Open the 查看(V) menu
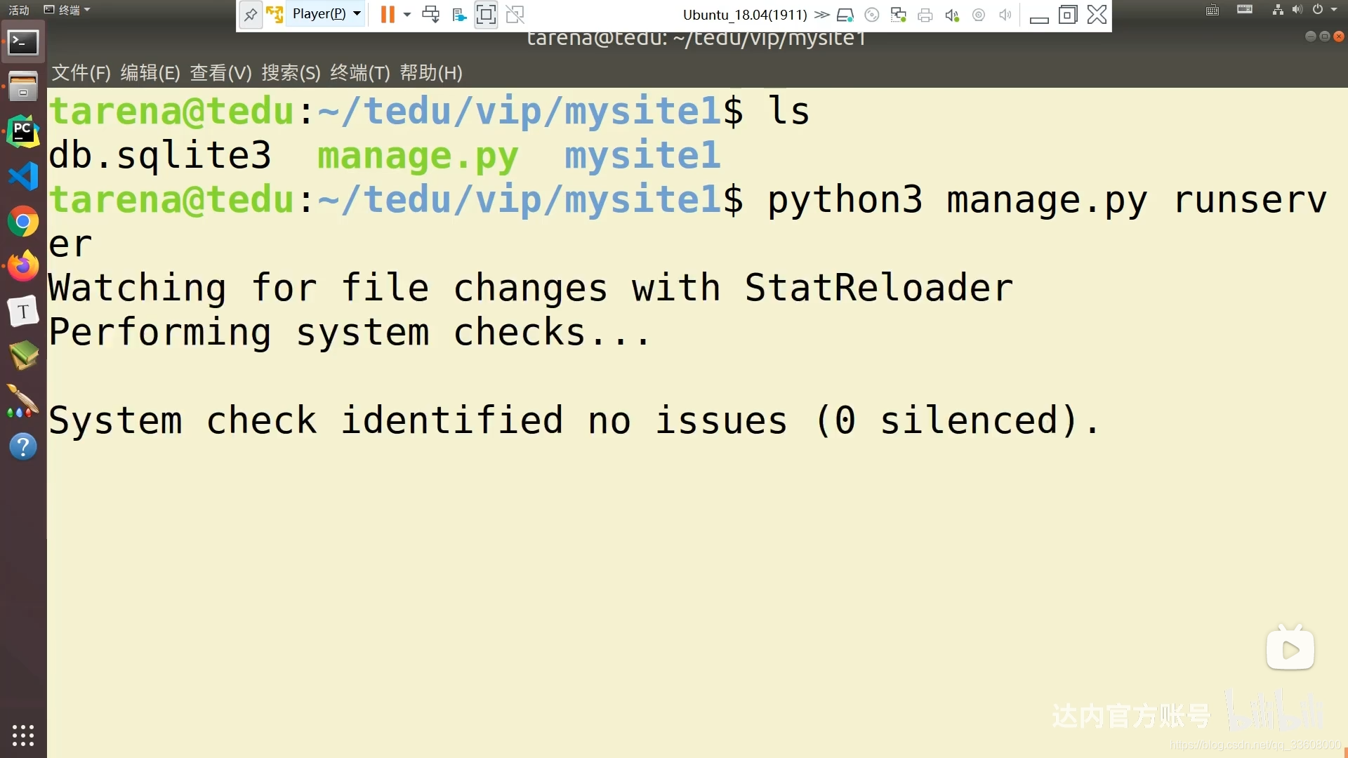This screenshot has width=1348, height=758. pos(220,73)
